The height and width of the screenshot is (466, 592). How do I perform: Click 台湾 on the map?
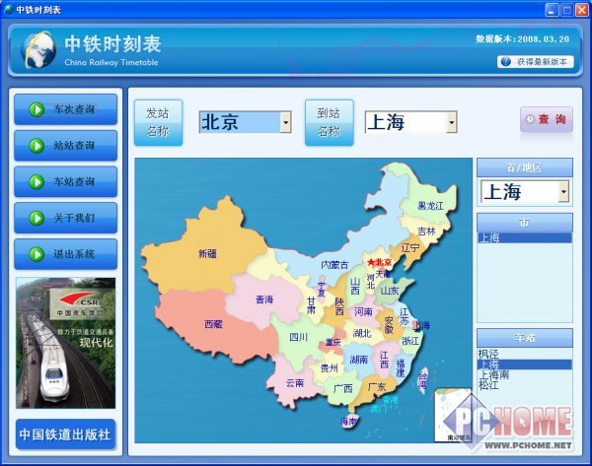pos(422,380)
